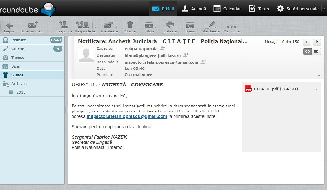Image resolution: width=327 pixels, height=190 pixels.
Task: Reply to this message
Action: click(x=64, y=26)
